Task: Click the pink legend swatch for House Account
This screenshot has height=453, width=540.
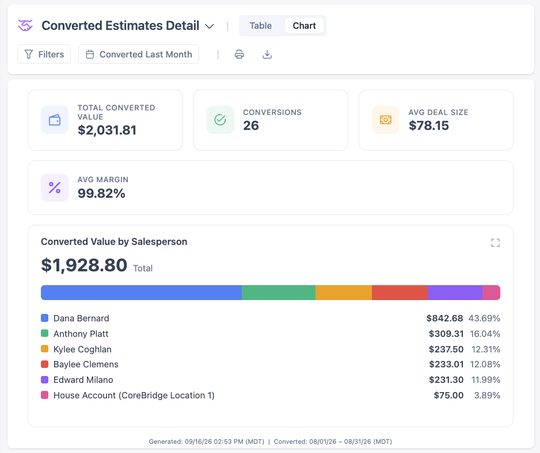Action: pyautogui.click(x=45, y=395)
